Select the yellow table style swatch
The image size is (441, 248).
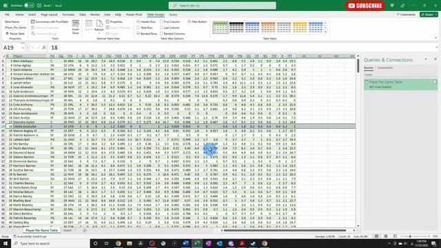tap(300, 28)
